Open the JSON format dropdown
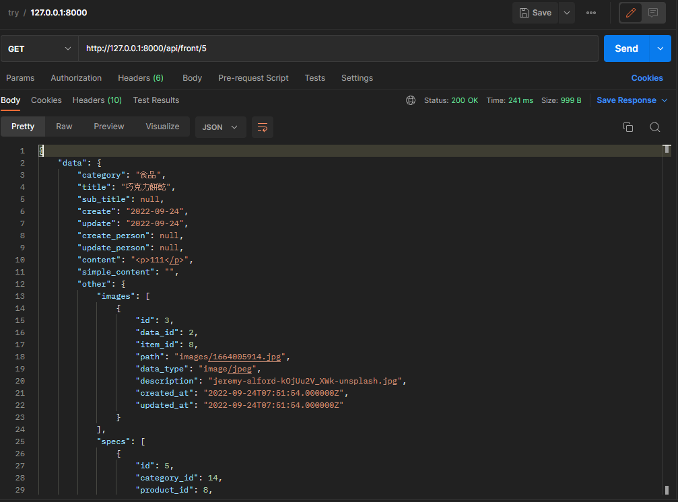 click(x=221, y=127)
